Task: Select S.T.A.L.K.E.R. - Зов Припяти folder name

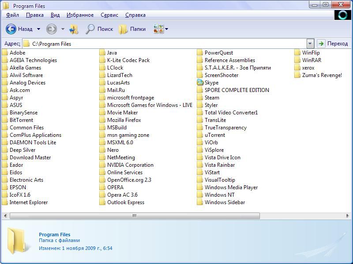Action: pos(238,68)
